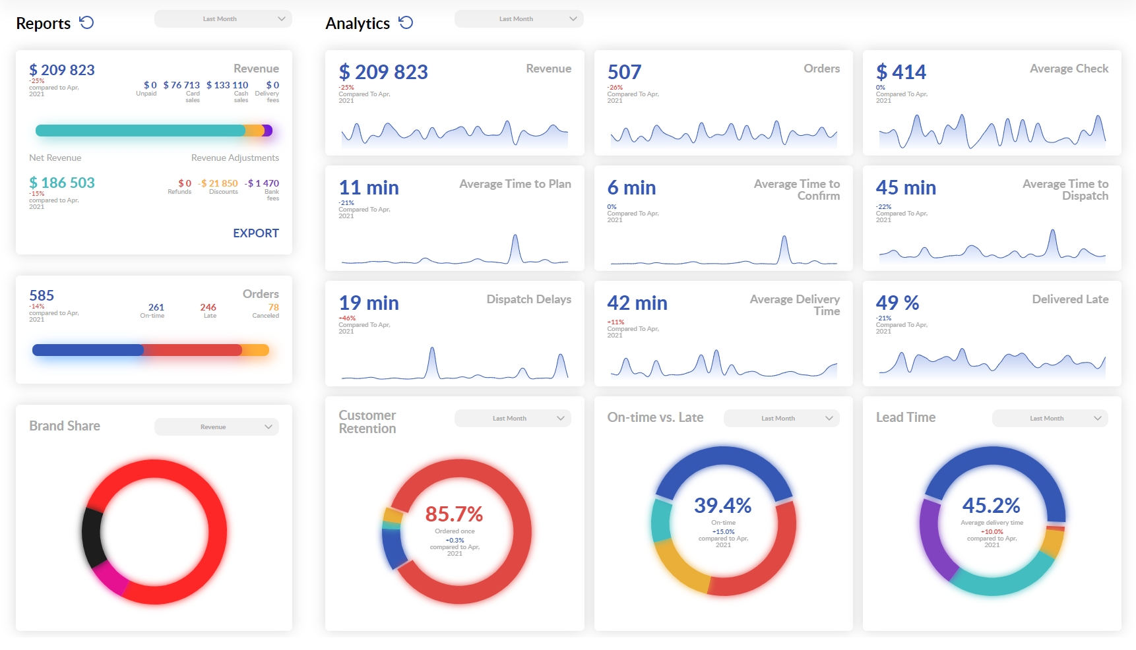This screenshot has width=1136, height=650.
Task: Click the 85.7% Customer Retention donut
Action: (x=456, y=531)
